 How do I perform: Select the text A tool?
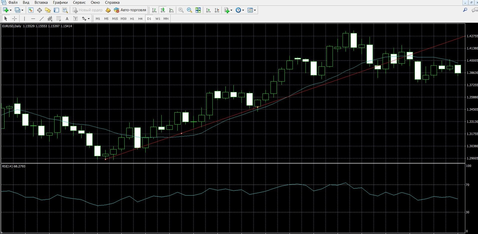click(67, 19)
